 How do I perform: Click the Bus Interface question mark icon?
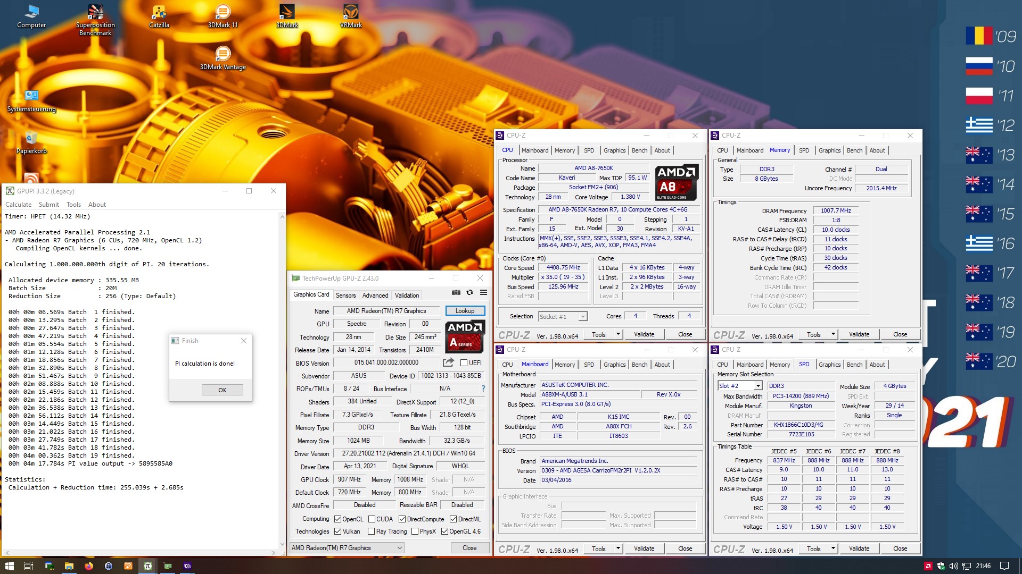point(483,389)
